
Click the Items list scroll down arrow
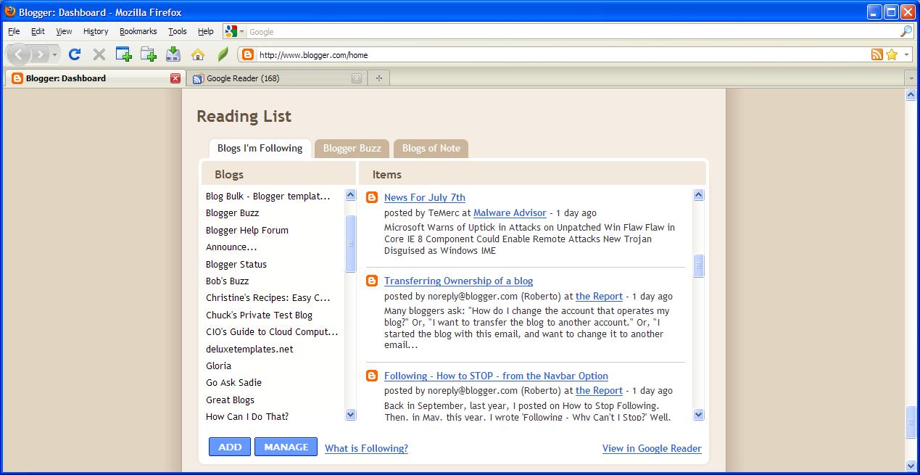(699, 415)
